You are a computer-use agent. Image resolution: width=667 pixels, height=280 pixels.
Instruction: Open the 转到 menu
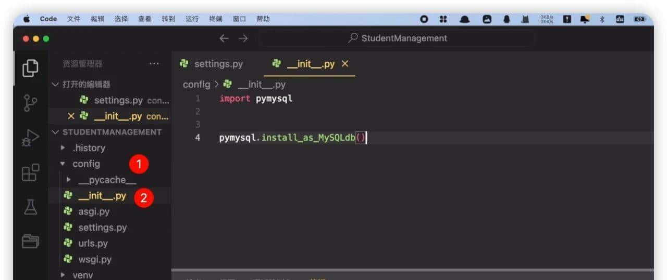pyautogui.click(x=168, y=19)
